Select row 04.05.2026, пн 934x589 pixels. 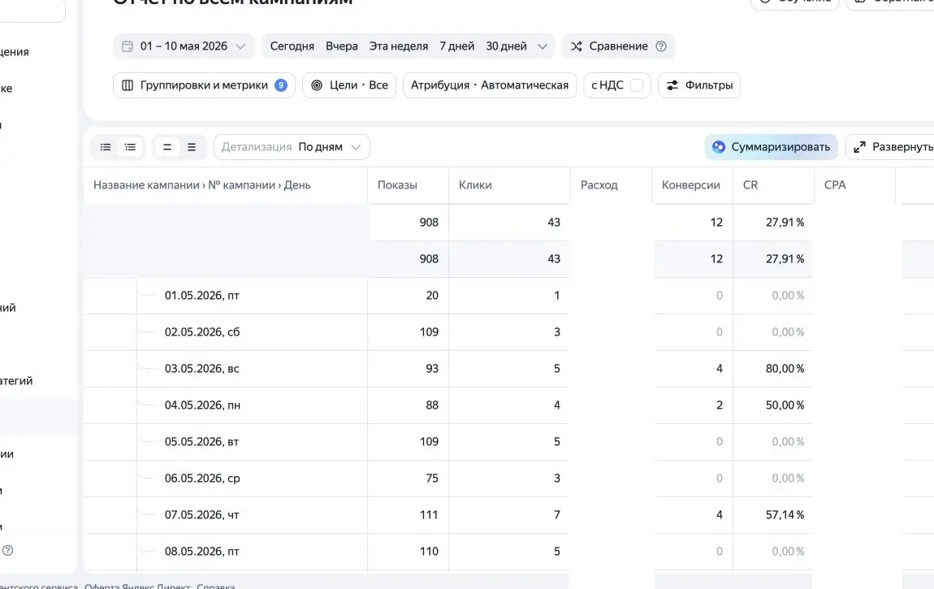tap(202, 405)
